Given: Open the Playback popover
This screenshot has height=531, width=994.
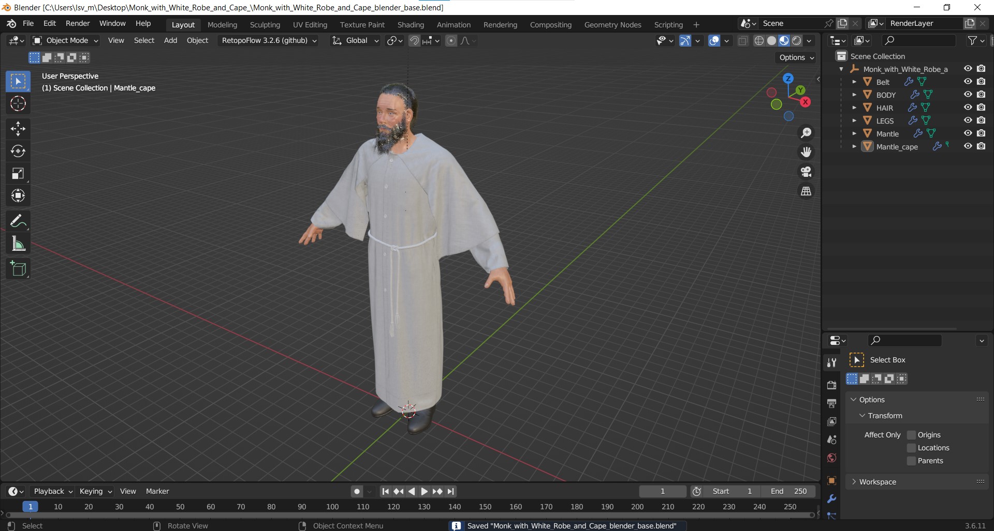Looking at the screenshot, I should coord(53,491).
